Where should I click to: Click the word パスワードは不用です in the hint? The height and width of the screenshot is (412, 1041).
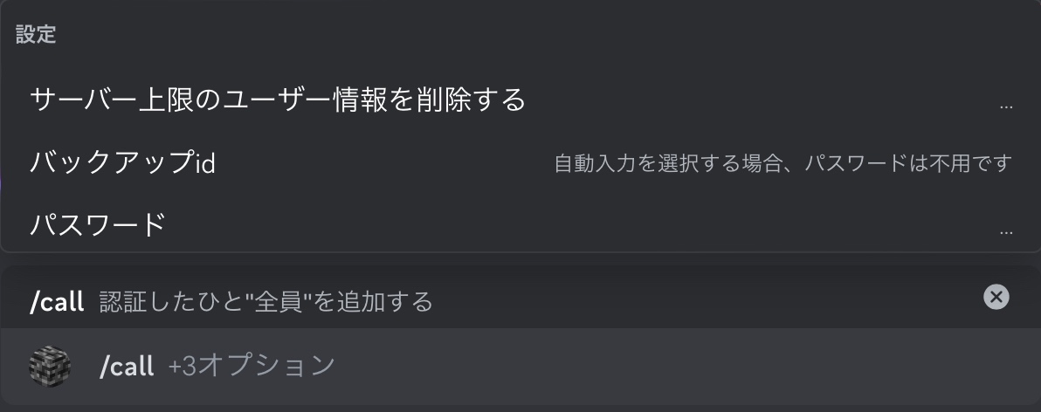click(x=909, y=162)
